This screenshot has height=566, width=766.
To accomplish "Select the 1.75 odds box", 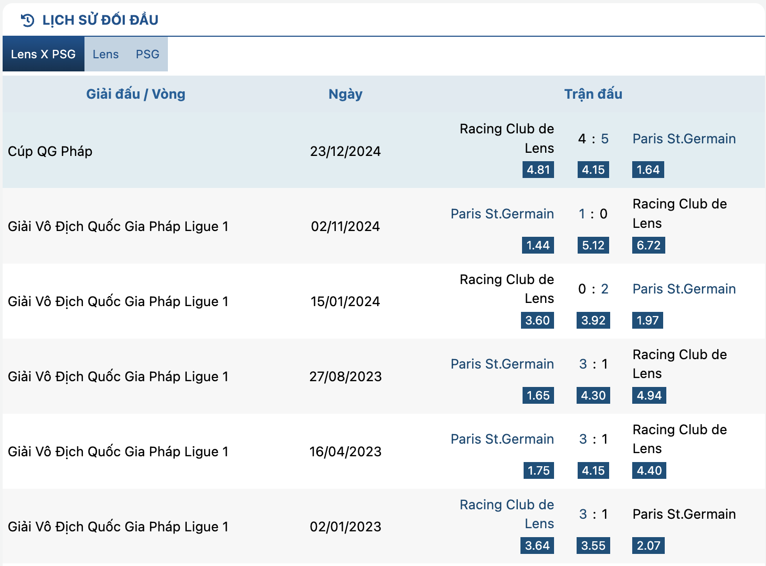I will point(539,470).
